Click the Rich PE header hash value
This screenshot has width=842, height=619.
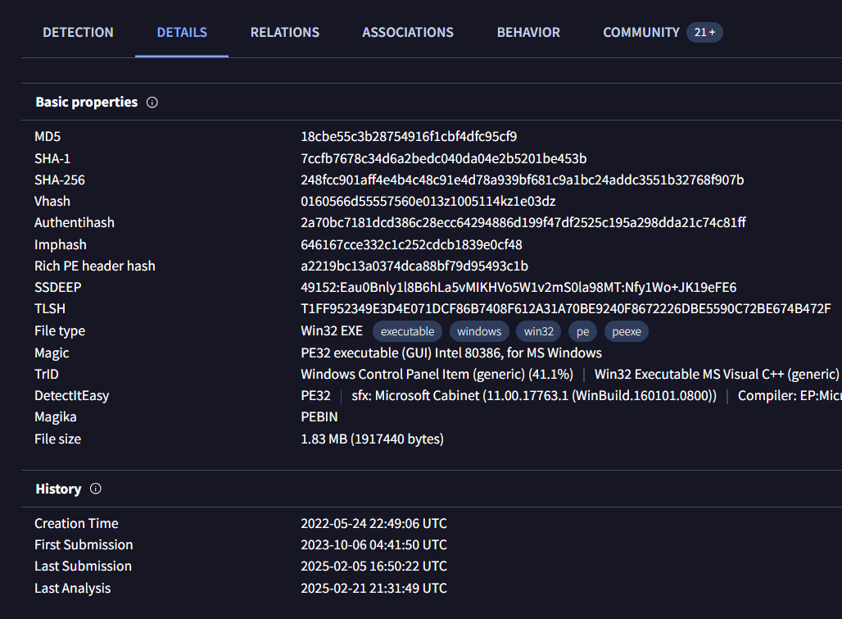(x=414, y=266)
